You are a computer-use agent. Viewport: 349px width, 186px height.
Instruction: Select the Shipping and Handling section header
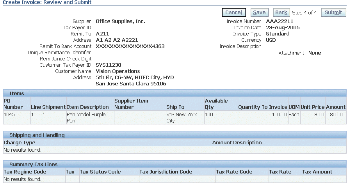pos(37,135)
